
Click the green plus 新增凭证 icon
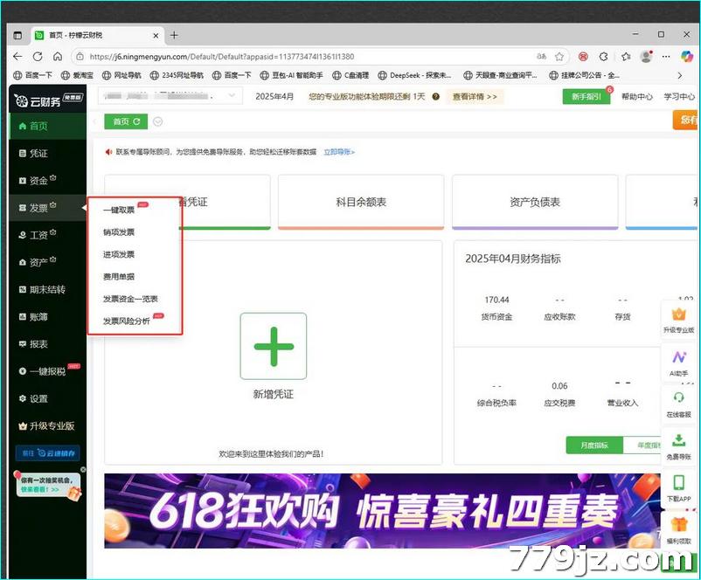click(274, 346)
